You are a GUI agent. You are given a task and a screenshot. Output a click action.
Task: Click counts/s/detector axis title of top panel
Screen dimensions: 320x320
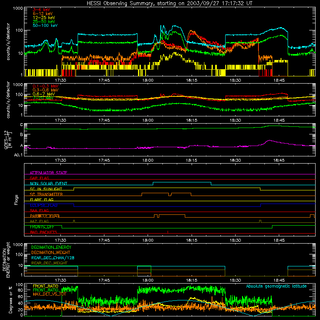tap(8, 42)
